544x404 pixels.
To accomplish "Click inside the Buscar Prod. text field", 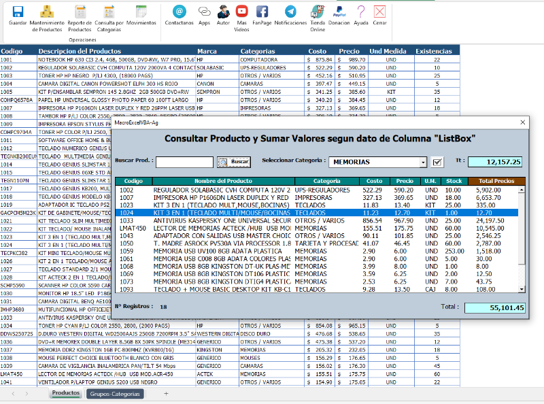I will [184, 162].
